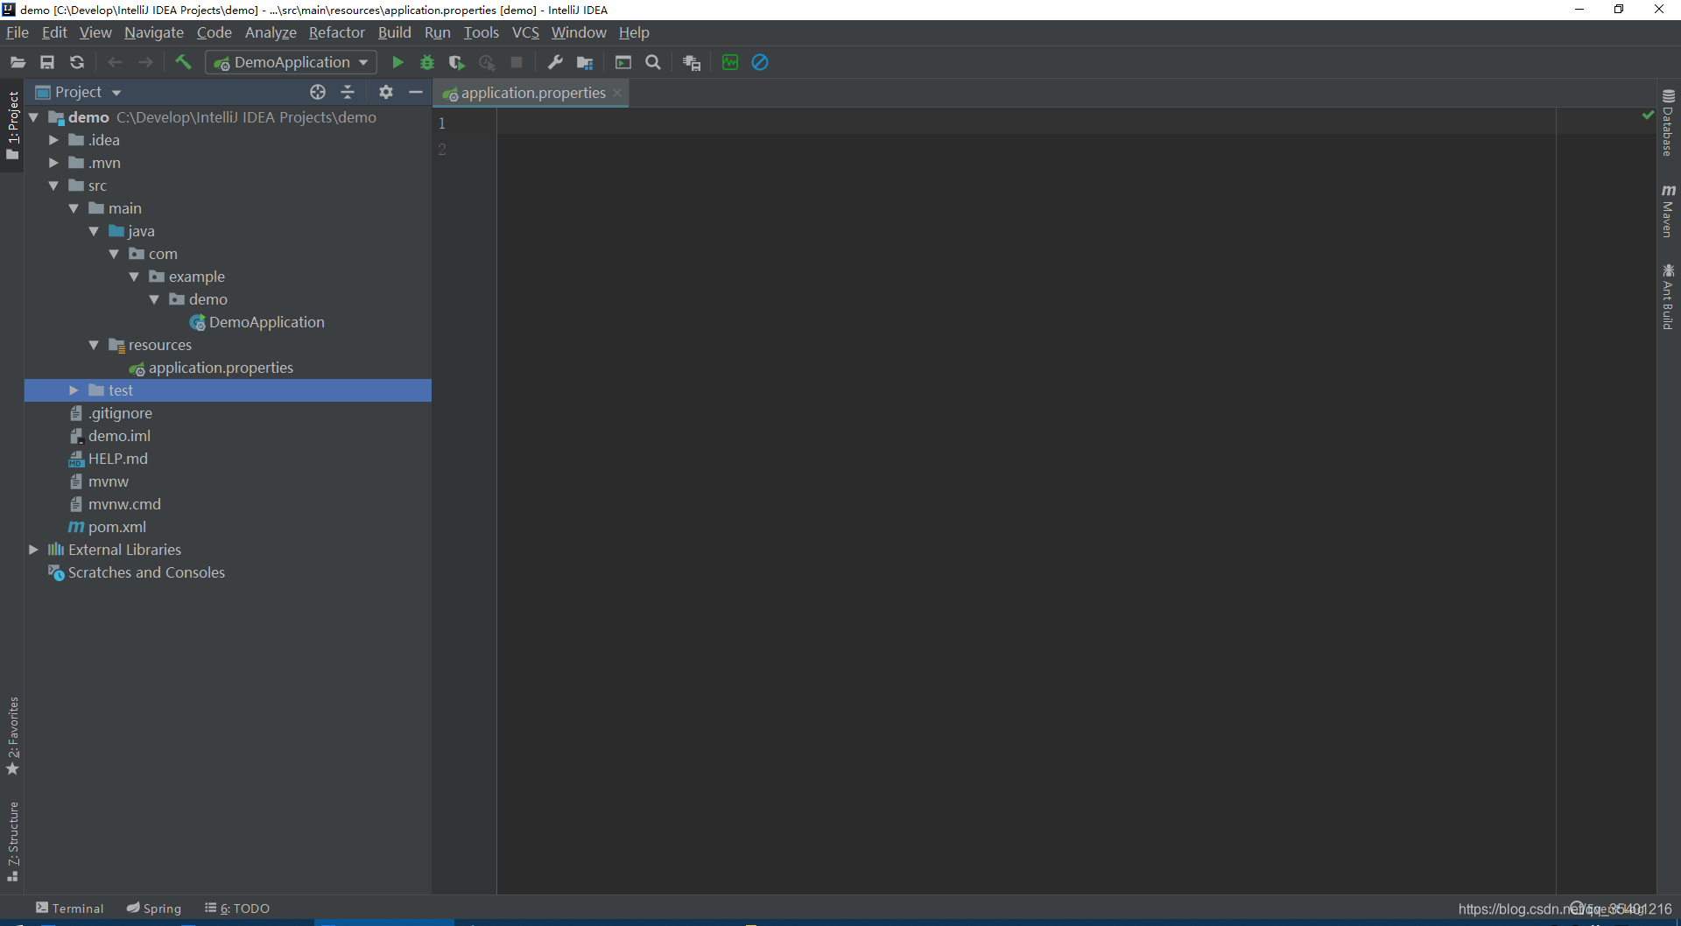Select HELP.md file in tree
Viewport: 1681px width, 926px height.
click(109, 459)
